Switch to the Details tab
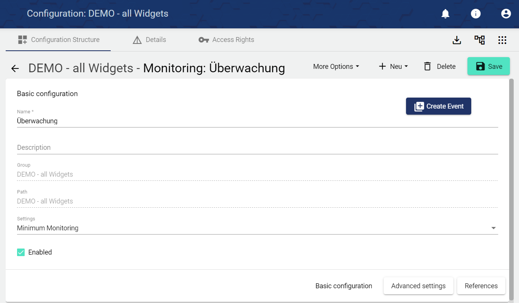Viewport: 519px width, 303px height. [149, 40]
